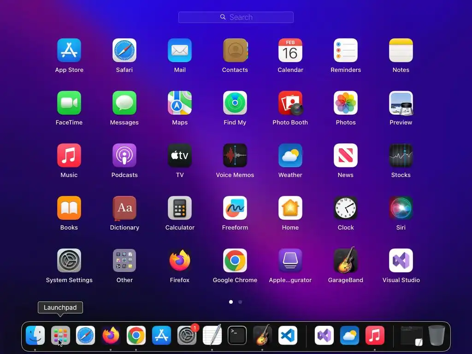Open the Notes app
The image size is (472, 354).
coord(401,50)
